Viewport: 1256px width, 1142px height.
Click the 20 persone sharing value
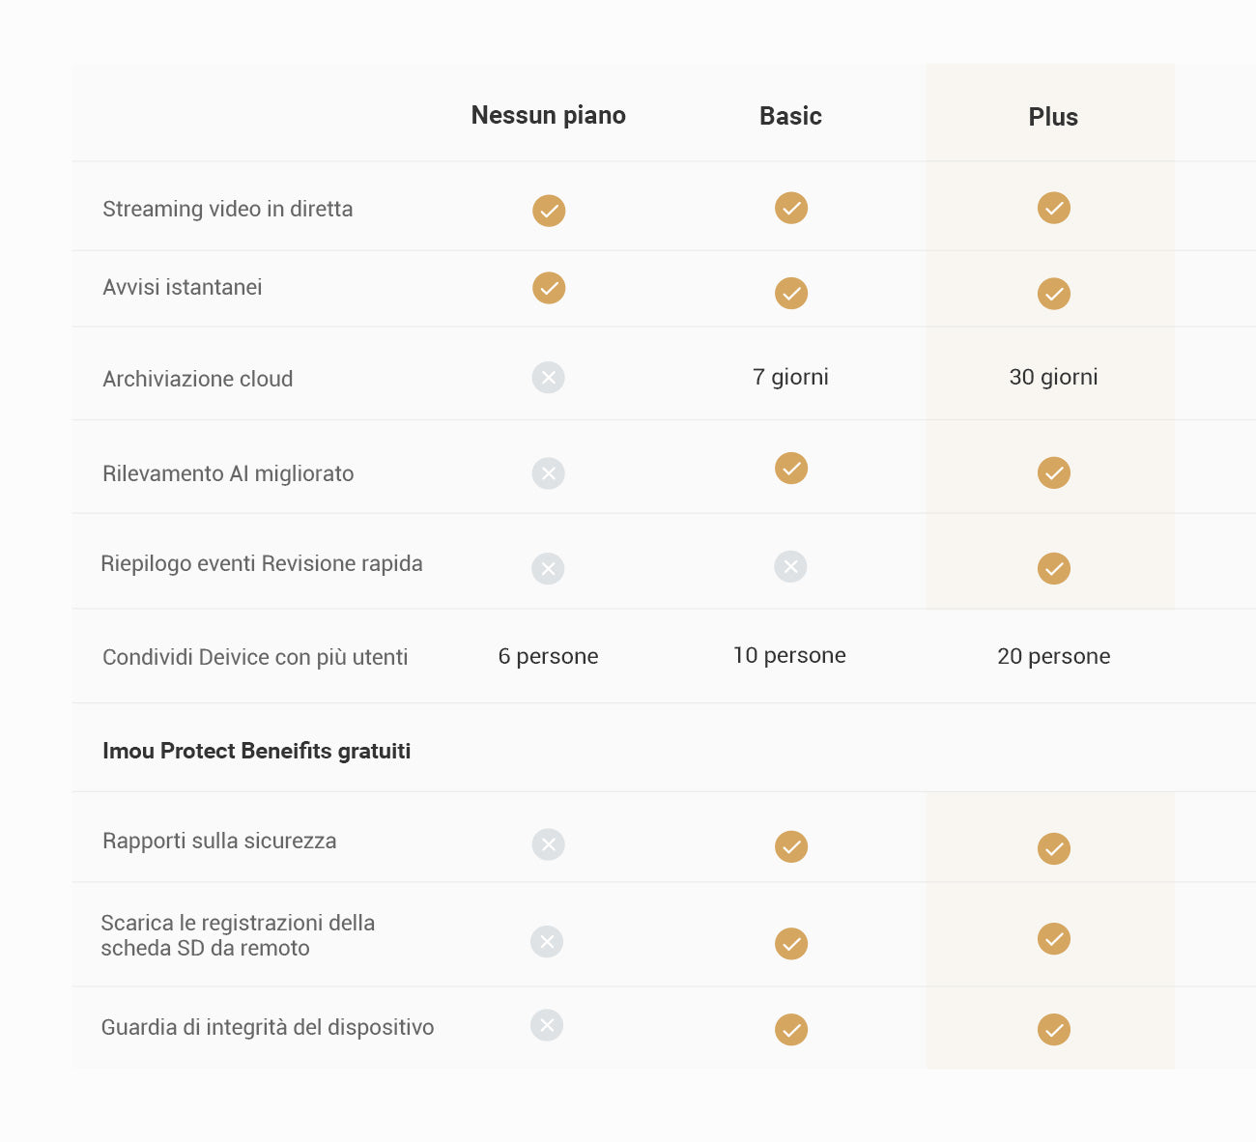pyautogui.click(x=1053, y=657)
